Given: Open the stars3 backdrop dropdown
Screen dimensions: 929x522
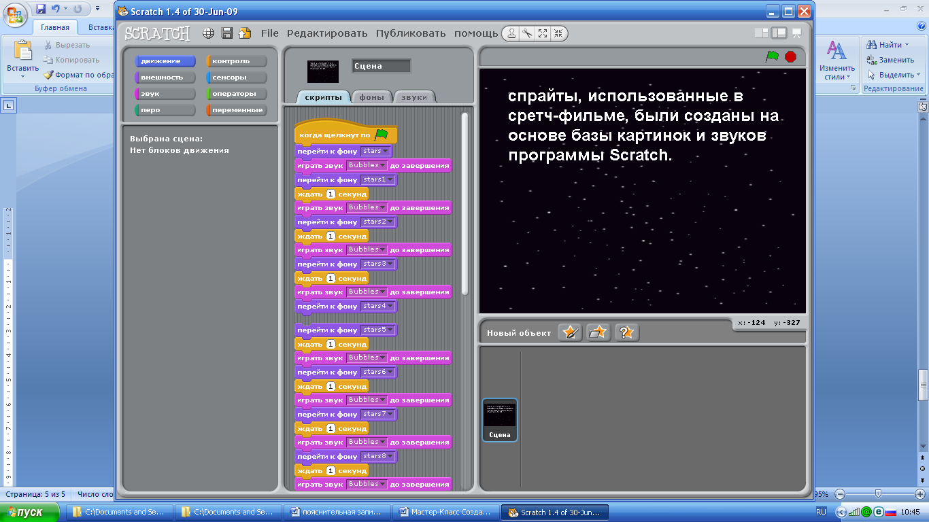Looking at the screenshot, I should (377, 264).
